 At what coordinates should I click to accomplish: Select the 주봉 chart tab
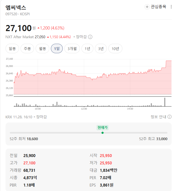click(27, 48)
